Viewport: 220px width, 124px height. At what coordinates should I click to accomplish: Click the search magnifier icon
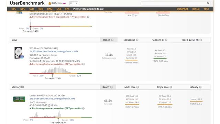[x=208, y=3]
